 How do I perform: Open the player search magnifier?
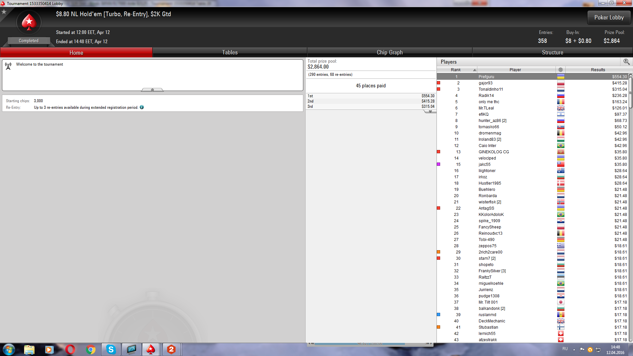click(x=626, y=62)
